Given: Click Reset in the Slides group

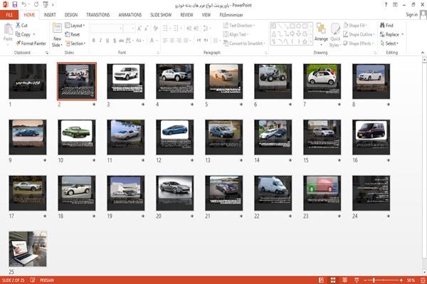Looking at the screenshot, I should tap(73, 34).
